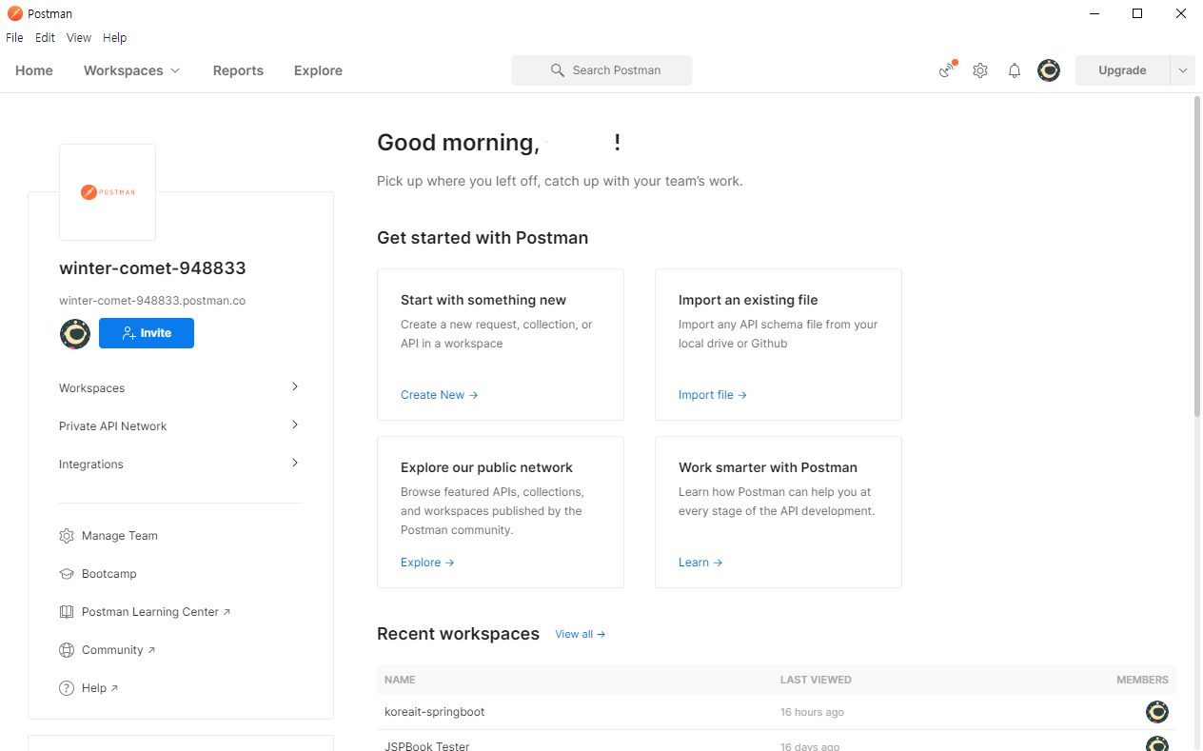Click the Postman app logo in the title bar
Screen dimensions: 1203x751
point(14,13)
